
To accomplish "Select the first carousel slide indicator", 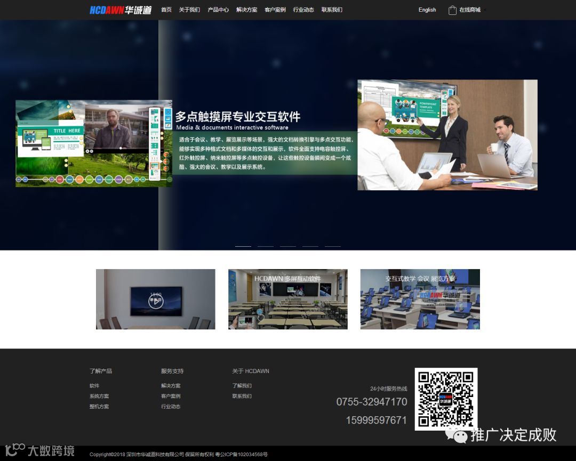I will point(243,246).
